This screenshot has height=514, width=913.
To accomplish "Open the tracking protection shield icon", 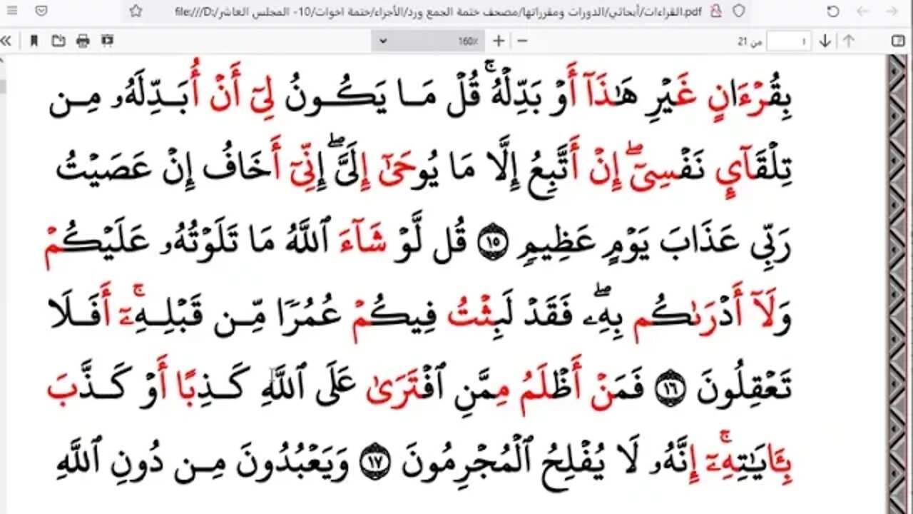I will (x=739, y=11).
